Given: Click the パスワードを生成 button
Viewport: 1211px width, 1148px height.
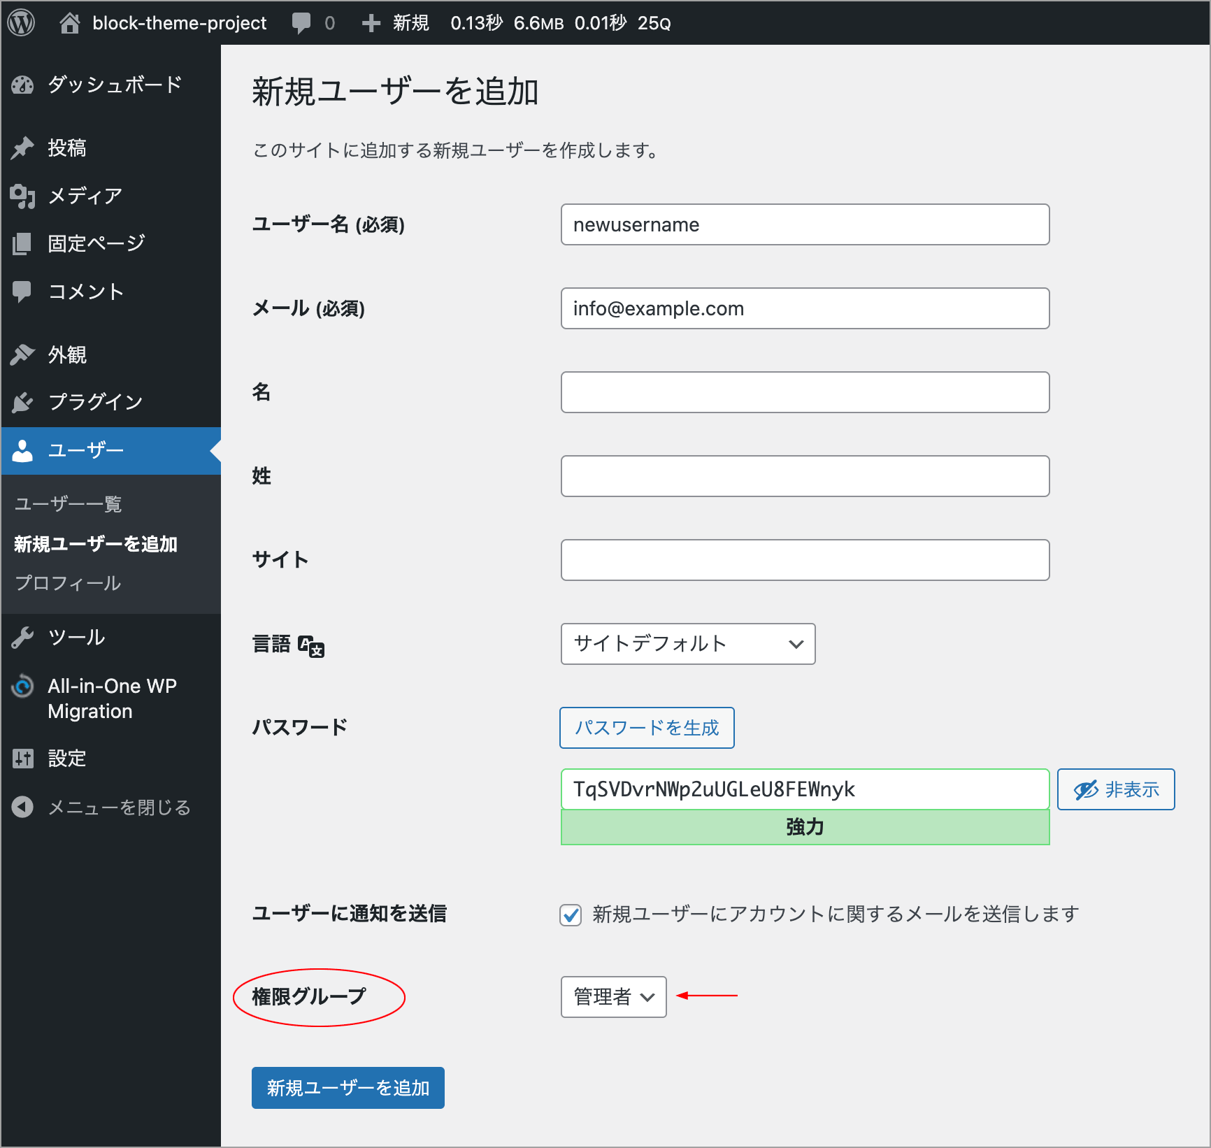Looking at the screenshot, I should point(647,728).
